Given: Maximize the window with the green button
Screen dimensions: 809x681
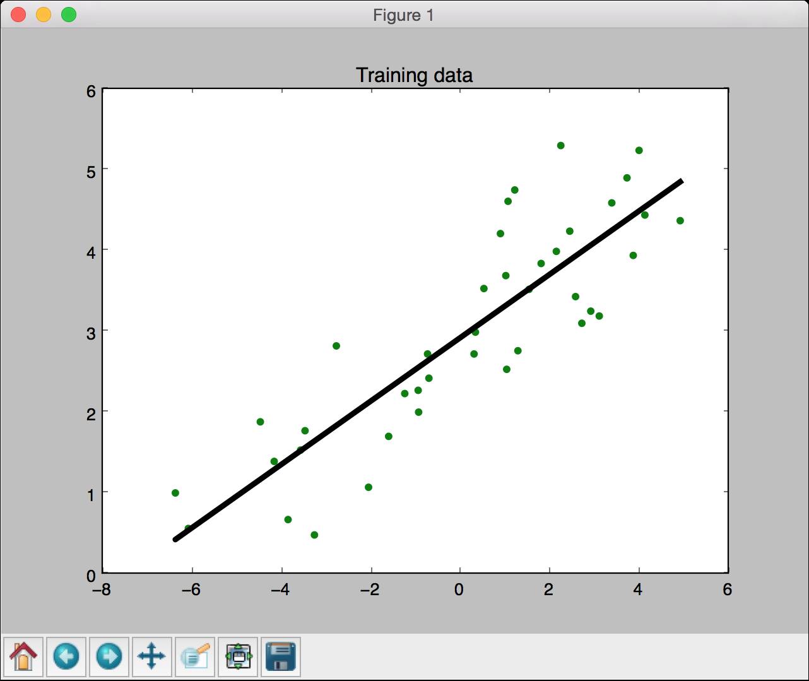Looking at the screenshot, I should (69, 15).
